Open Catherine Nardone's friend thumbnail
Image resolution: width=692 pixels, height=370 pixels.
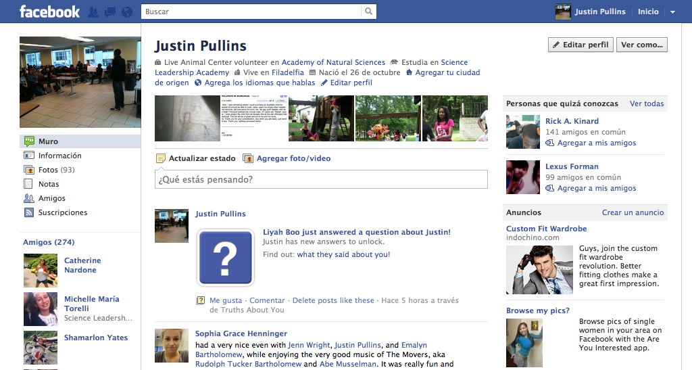(x=41, y=271)
